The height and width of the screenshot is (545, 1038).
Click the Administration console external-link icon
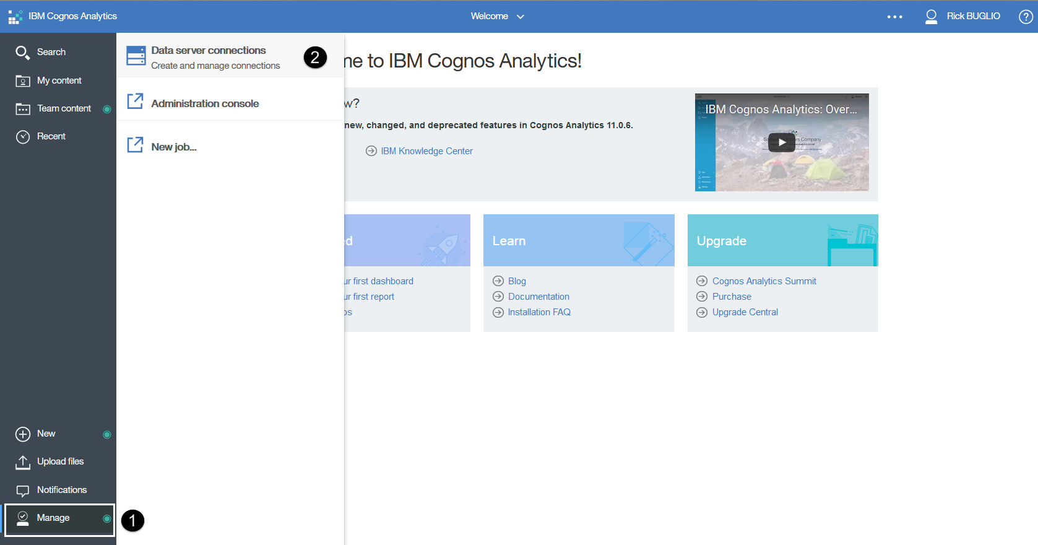[x=135, y=101]
